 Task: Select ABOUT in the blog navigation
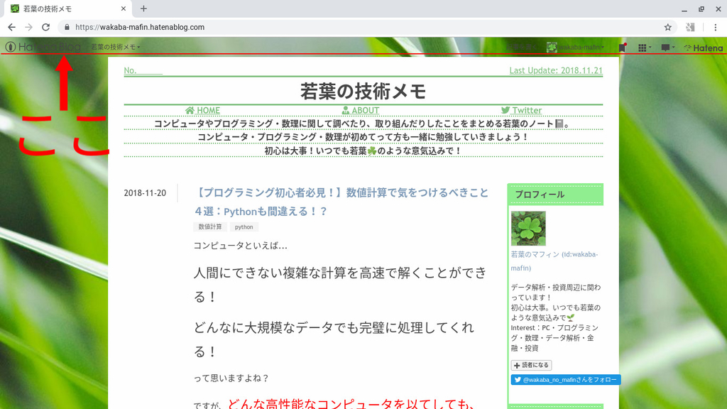363,110
